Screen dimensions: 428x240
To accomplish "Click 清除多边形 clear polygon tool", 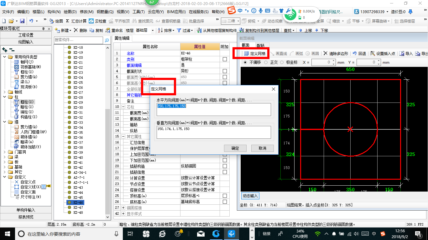I will (x=336, y=53).
